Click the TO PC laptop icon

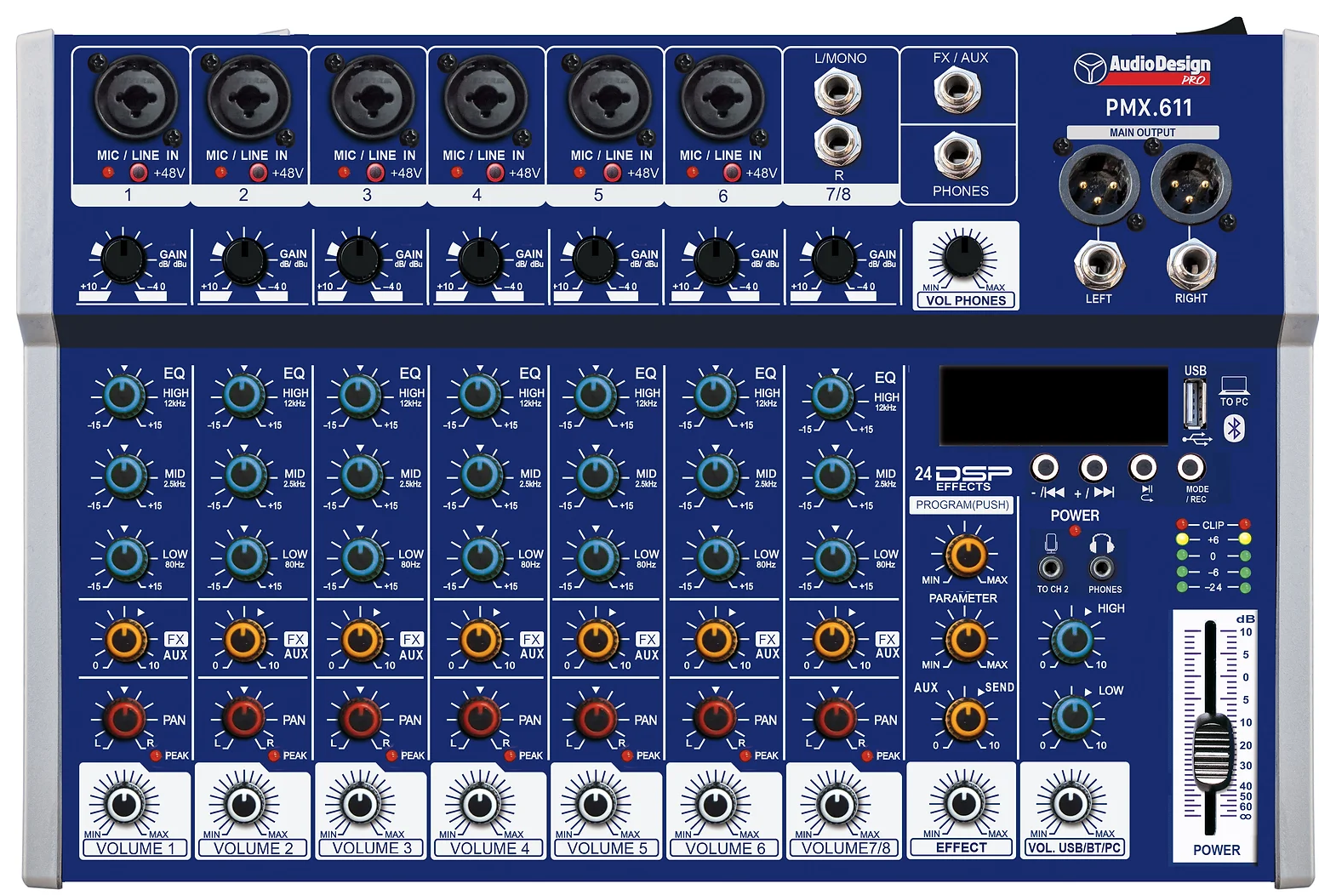[x=1233, y=387]
